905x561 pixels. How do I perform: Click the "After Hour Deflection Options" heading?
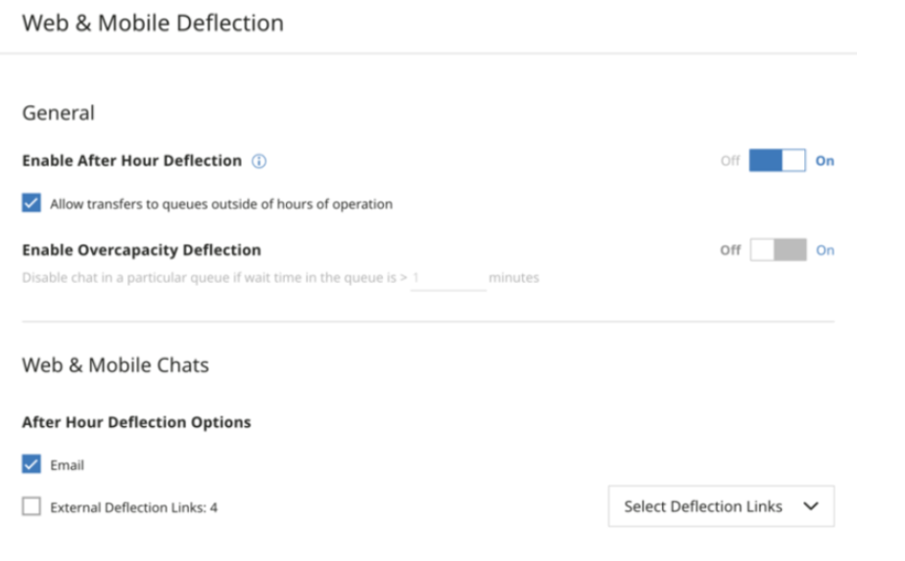point(136,422)
